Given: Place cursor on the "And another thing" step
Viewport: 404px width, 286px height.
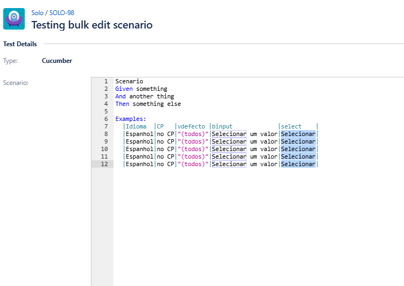Looking at the screenshot, I should coord(144,96).
